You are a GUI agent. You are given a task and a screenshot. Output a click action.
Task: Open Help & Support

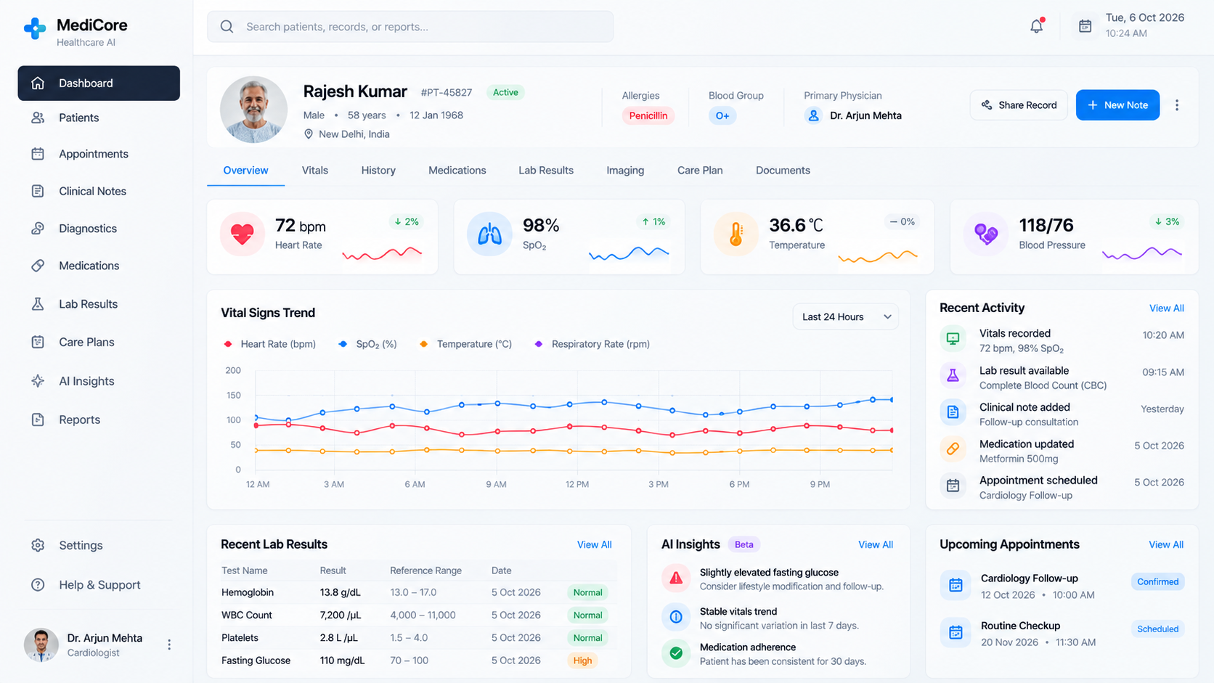[99, 585]
